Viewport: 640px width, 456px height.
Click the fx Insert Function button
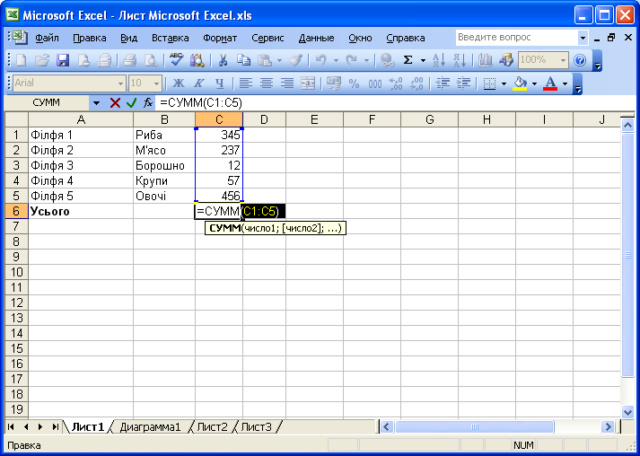[x=148, y=103]
